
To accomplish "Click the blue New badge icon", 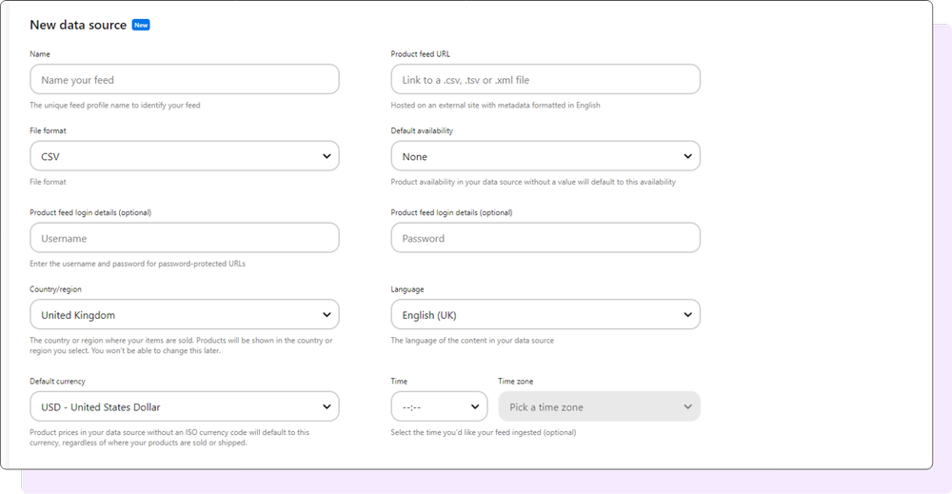I will (141, 25).
